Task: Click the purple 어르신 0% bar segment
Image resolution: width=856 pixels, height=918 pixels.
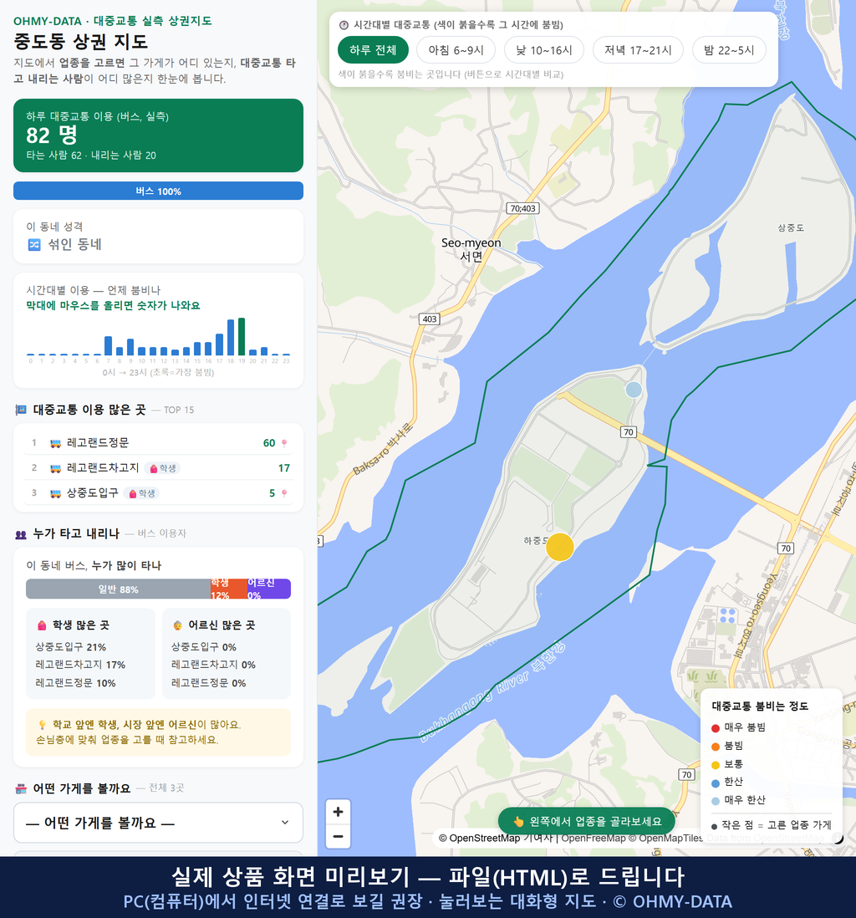Action: pyautogui.click(x=268, y=589)
